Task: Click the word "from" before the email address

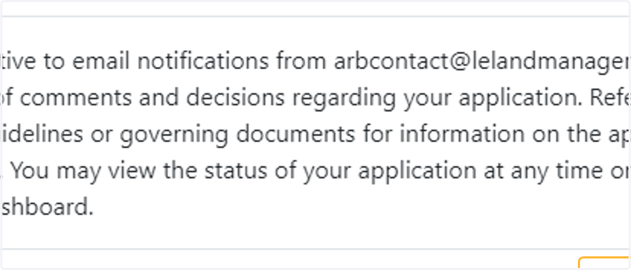Action: click(301, 61)
